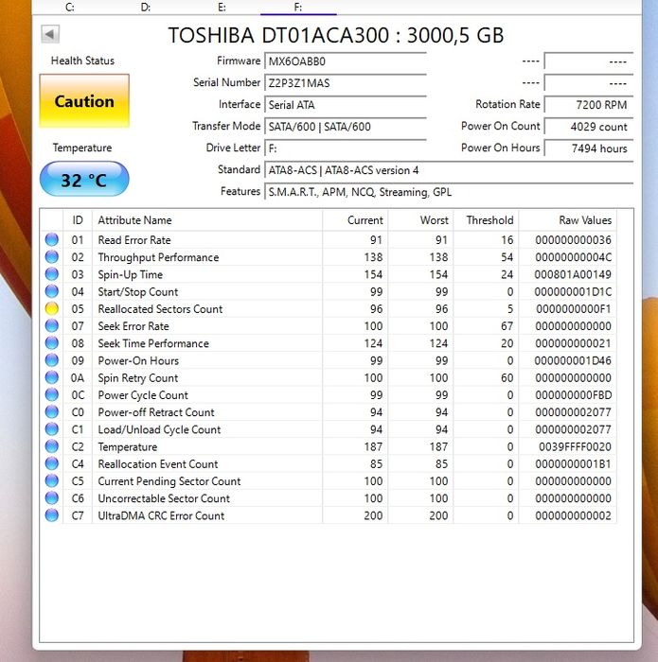Select the Spin-Up Time attribute name
Viewport: 658px width, 662px height.
tap(130, 274)
